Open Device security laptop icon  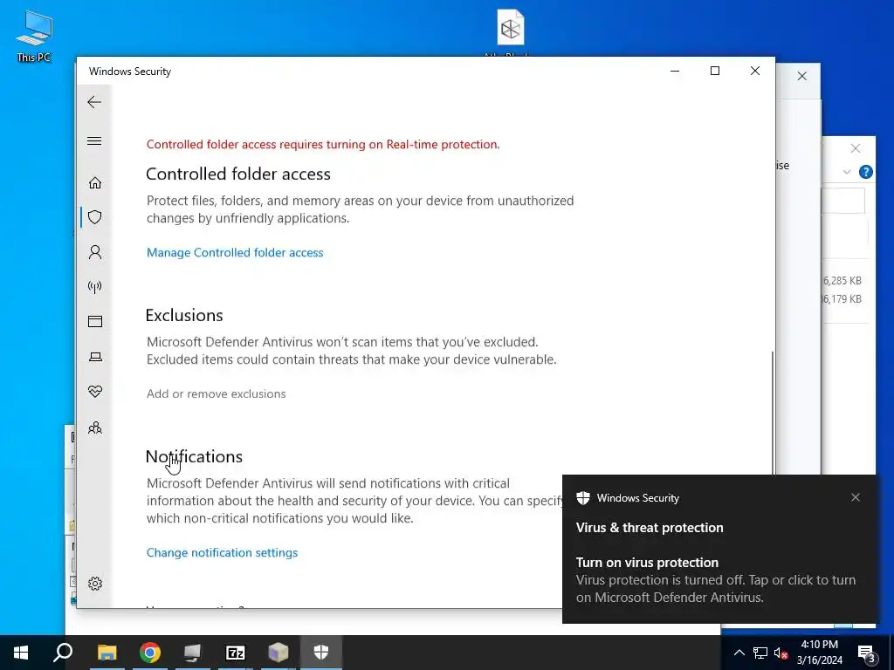tap(94, 357)
